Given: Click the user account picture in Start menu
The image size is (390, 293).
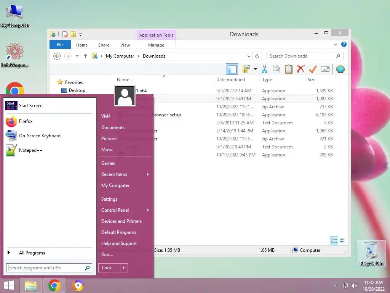Looking at the screenshot, I should 125,96.
